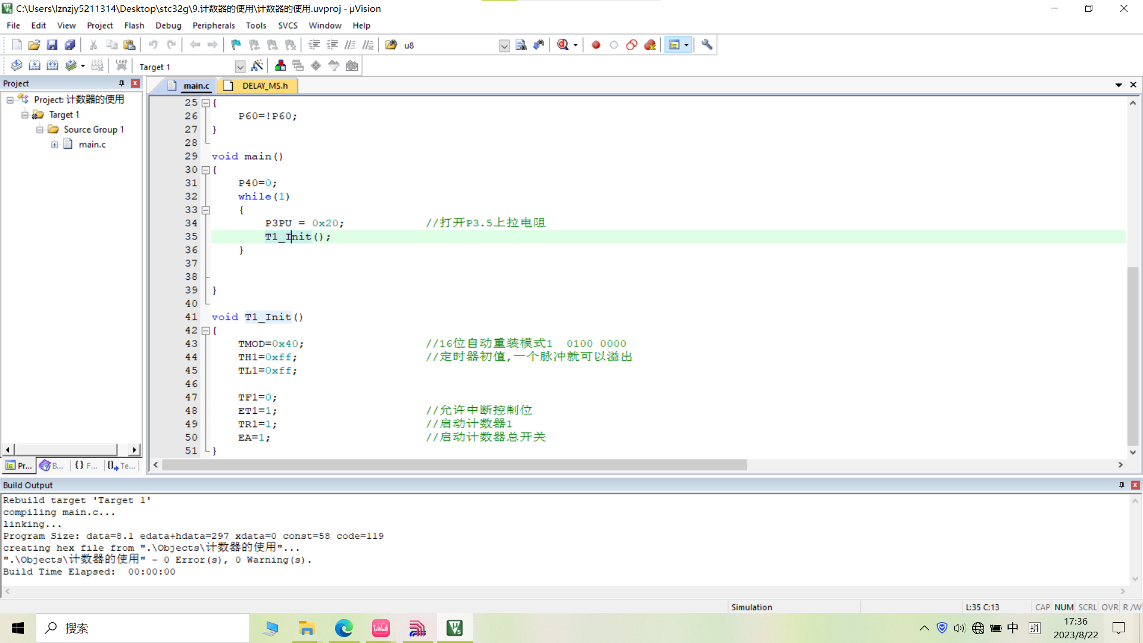Open the window layout dropdown arrow
The image size is (1143, 643).
[686, 45]
